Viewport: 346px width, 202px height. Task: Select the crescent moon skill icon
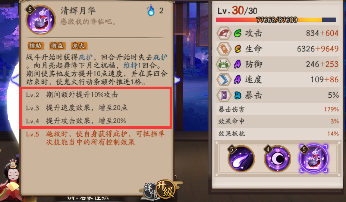(277, 158)
